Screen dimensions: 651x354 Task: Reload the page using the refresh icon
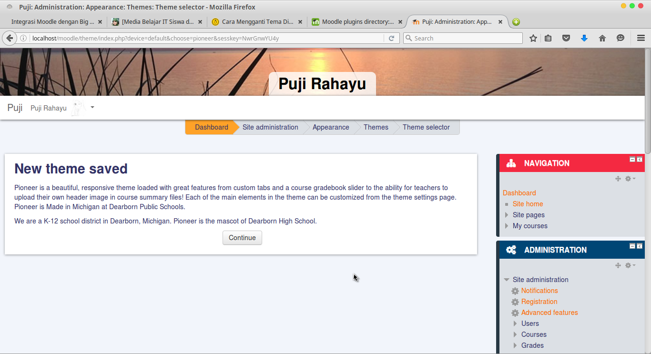[x=391, y=38]
